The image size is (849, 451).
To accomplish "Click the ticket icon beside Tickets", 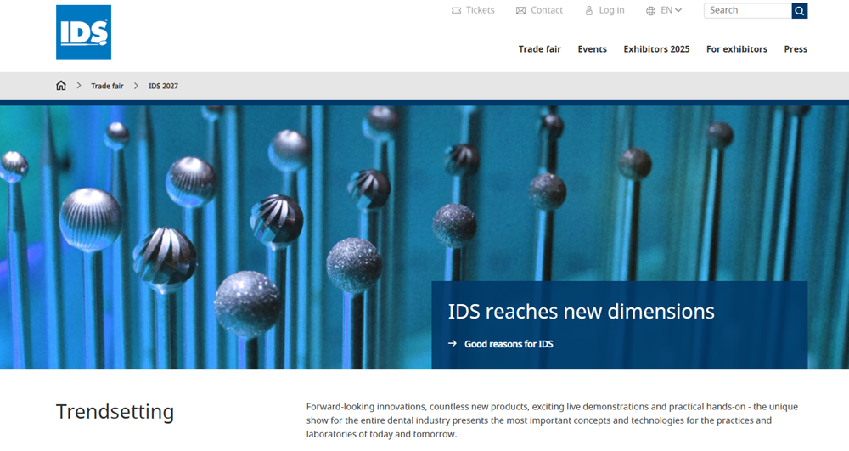I will (x=457, y=10).
